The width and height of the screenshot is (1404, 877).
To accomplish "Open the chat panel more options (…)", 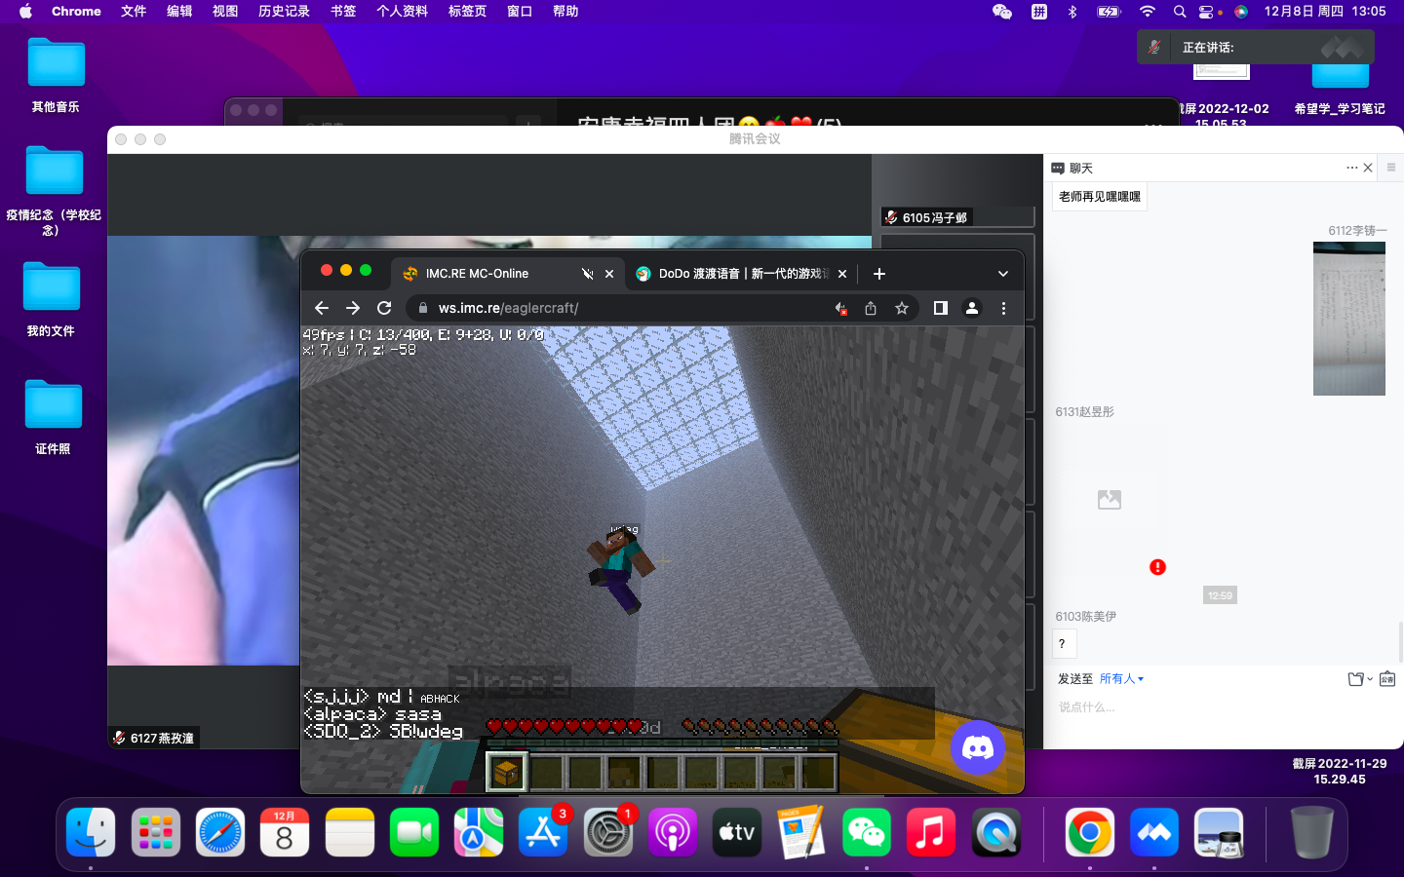I will click(x=1351, y=168).
